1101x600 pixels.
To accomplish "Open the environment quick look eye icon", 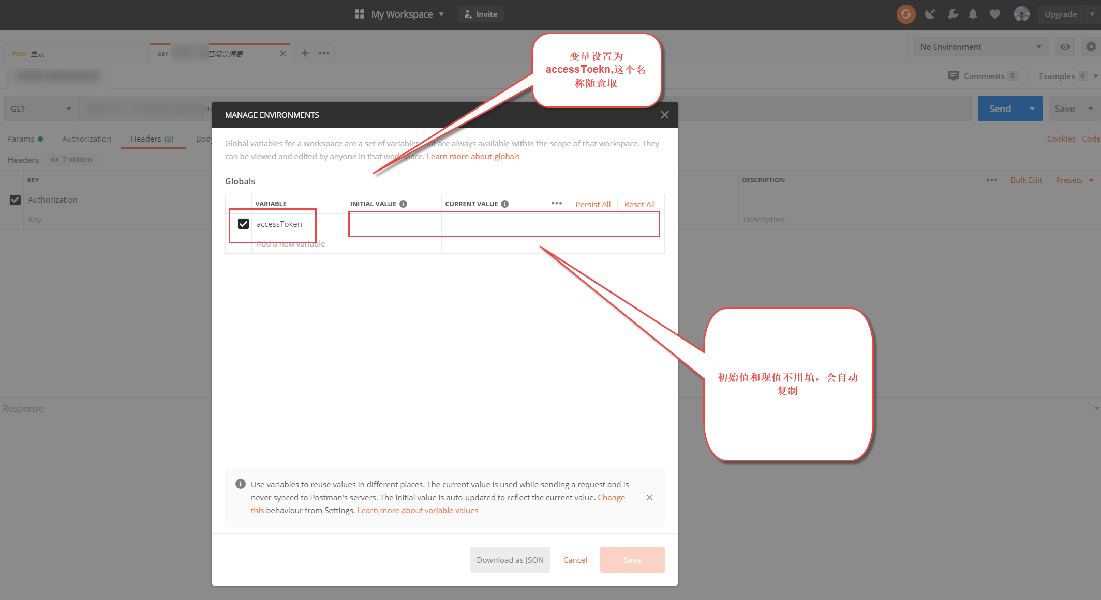I will [x=1065, y=47].
